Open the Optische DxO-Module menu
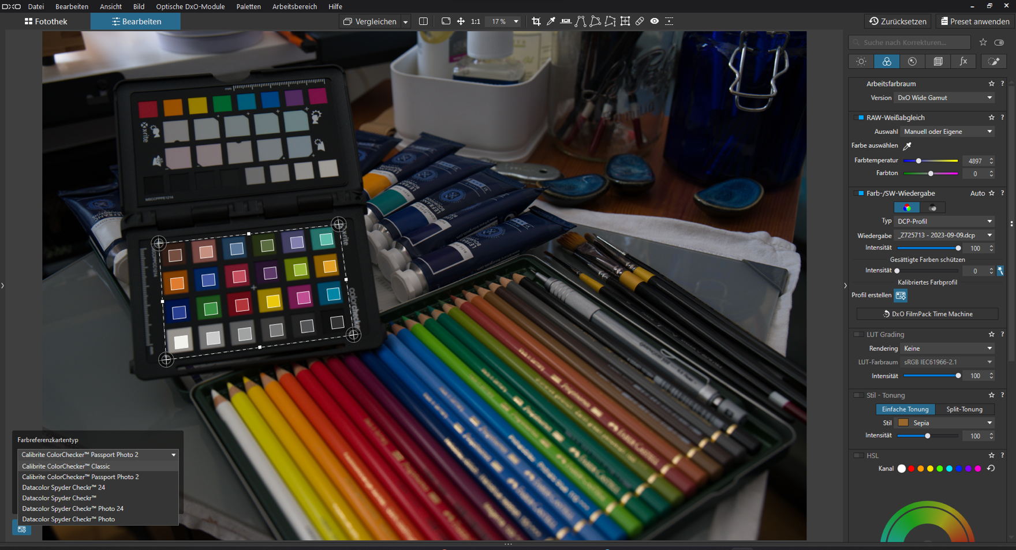Viewport: 1016px width, 550px height. [x=190, y=6]
